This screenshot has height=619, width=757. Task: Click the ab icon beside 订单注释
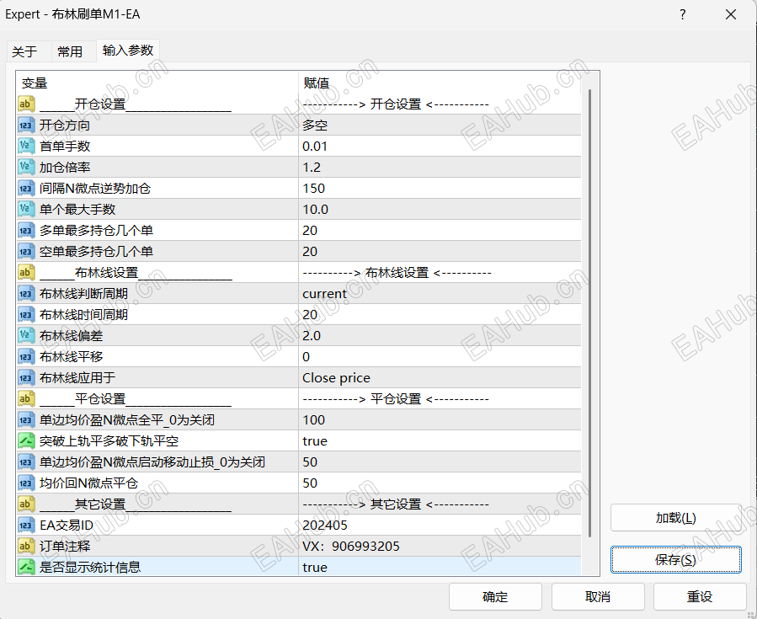click(26, 546)
